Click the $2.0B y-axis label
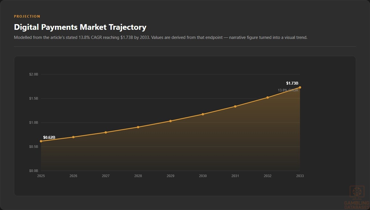 pyautogui.click(x=34, y=74)
